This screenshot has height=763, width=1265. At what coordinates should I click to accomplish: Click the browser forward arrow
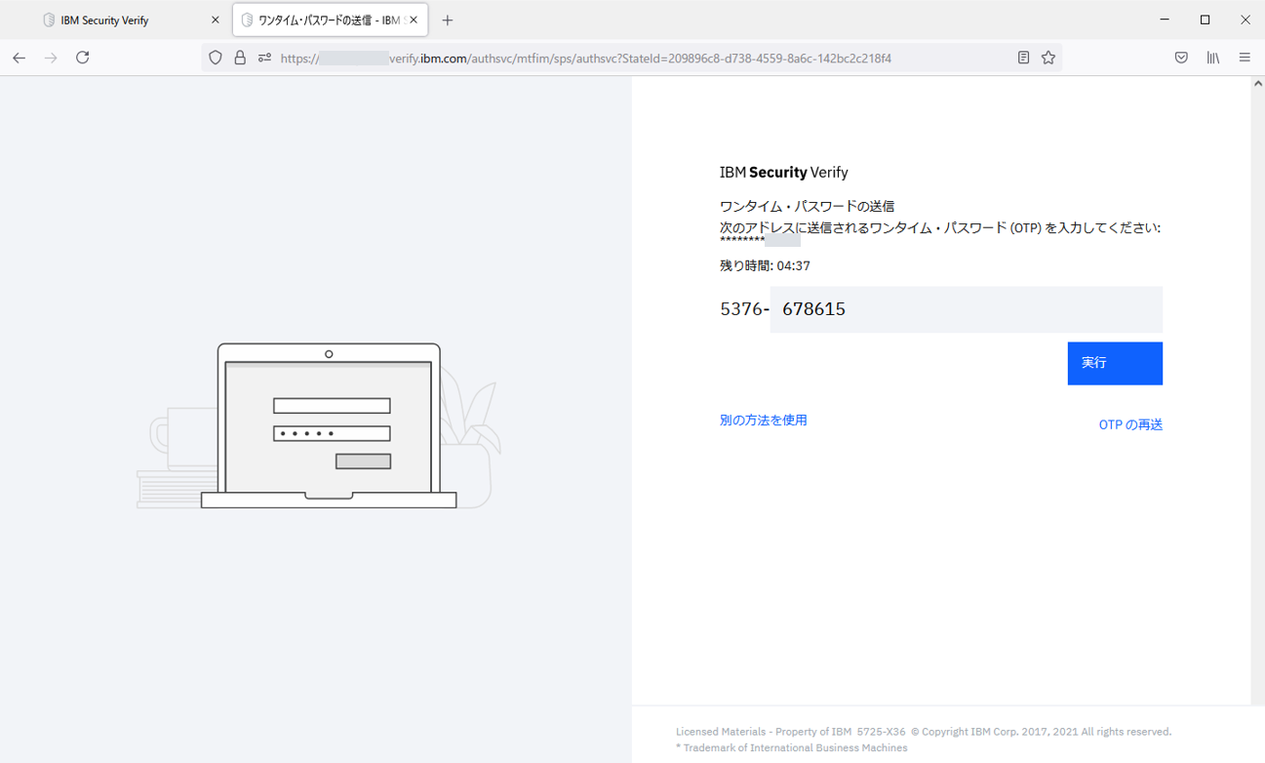point(51,58)
